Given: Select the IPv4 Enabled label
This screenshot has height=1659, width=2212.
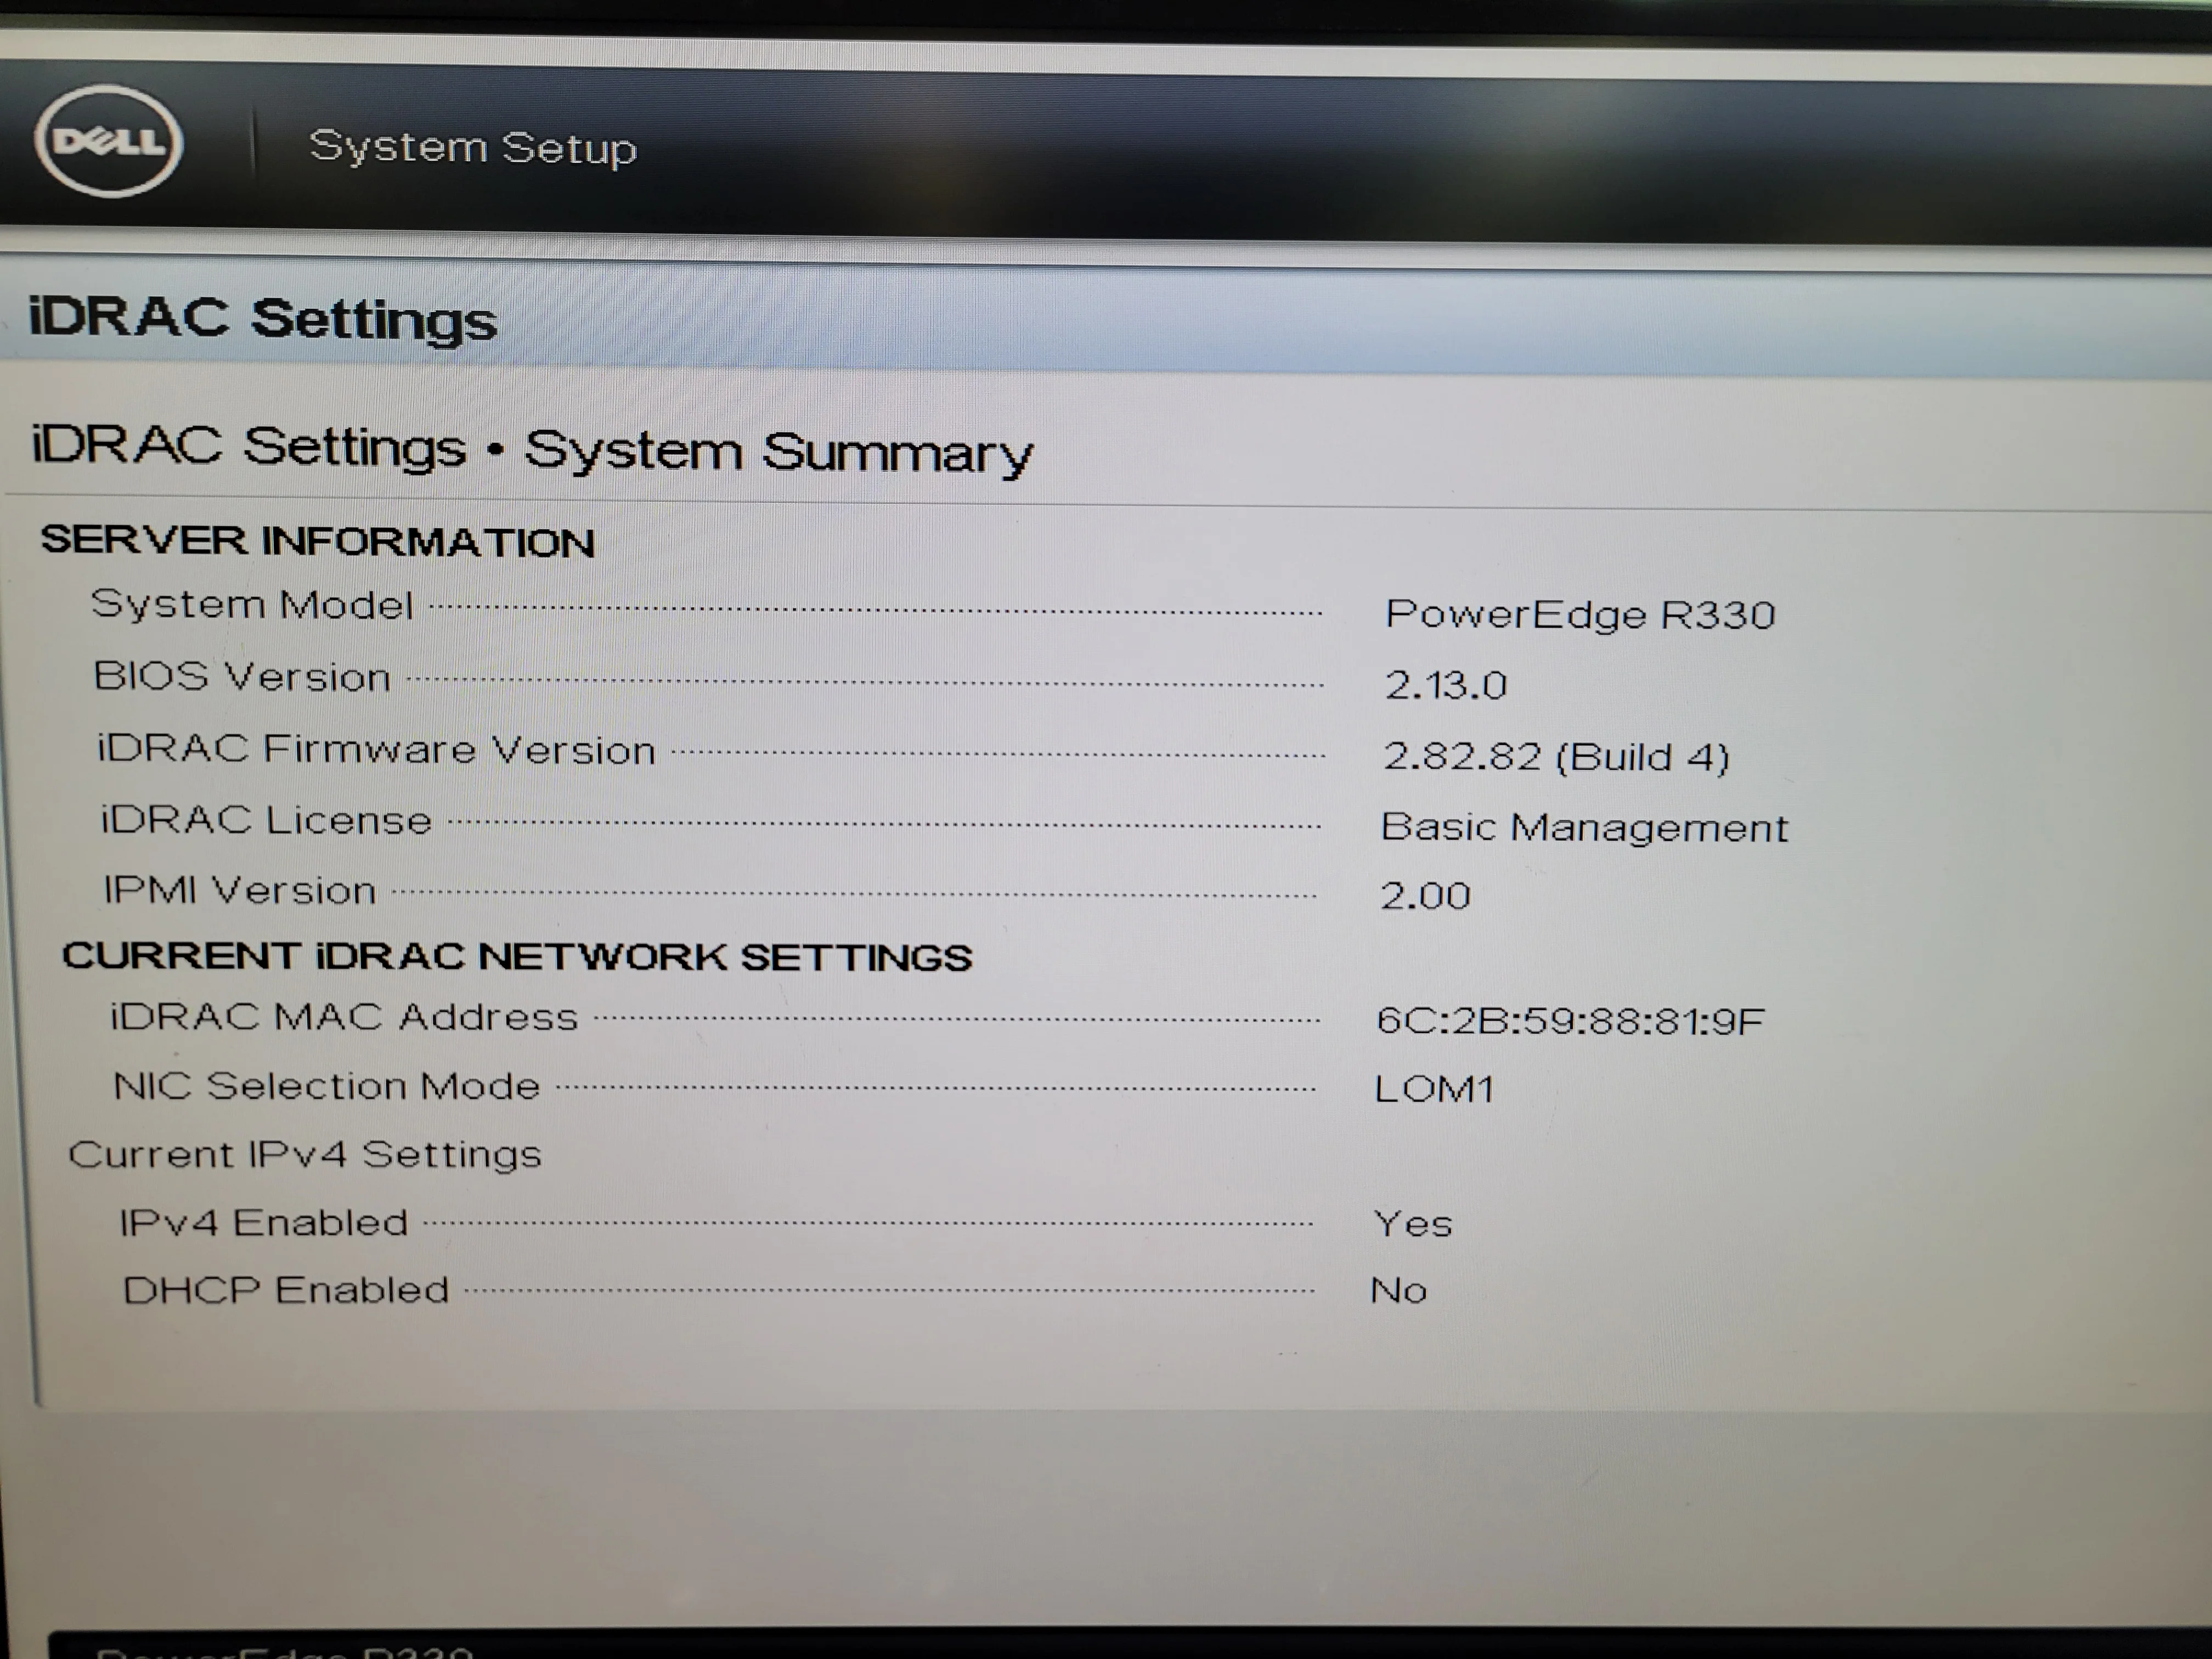Looking at the screenshot, I should [264, 1223].
